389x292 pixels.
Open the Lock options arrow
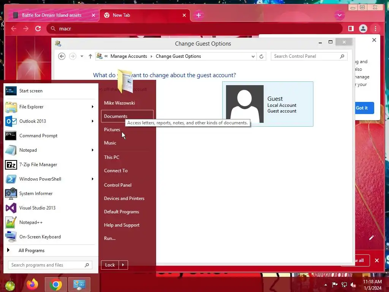click(x=123, y=265)
